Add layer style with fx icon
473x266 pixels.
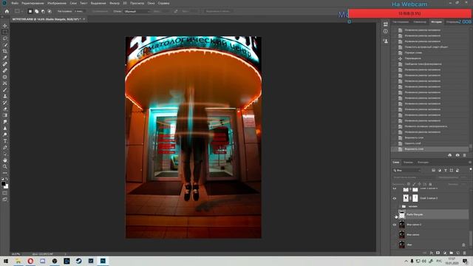[432, 253]
